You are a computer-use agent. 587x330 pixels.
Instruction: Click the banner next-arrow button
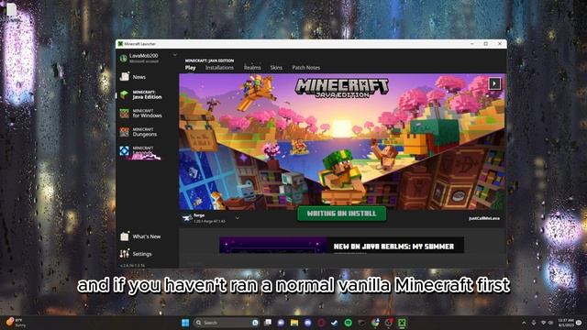click(494, 83)
